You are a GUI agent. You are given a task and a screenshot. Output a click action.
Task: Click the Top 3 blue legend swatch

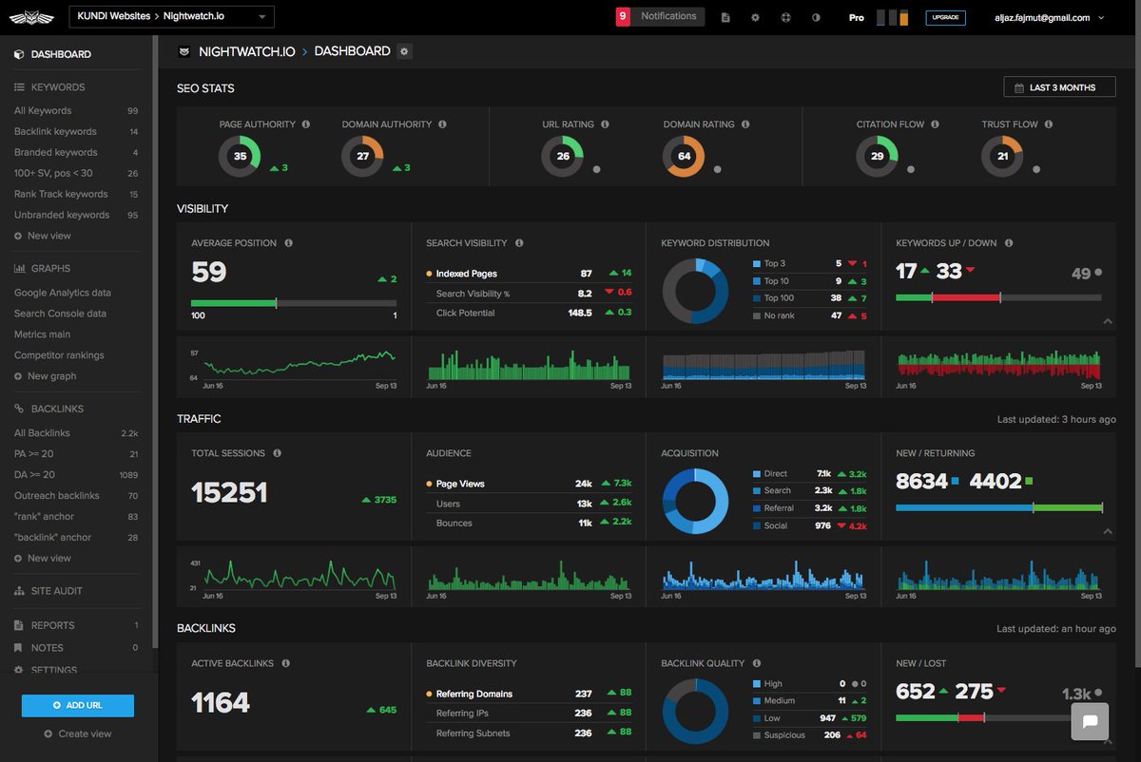click(x=756, y=263)
